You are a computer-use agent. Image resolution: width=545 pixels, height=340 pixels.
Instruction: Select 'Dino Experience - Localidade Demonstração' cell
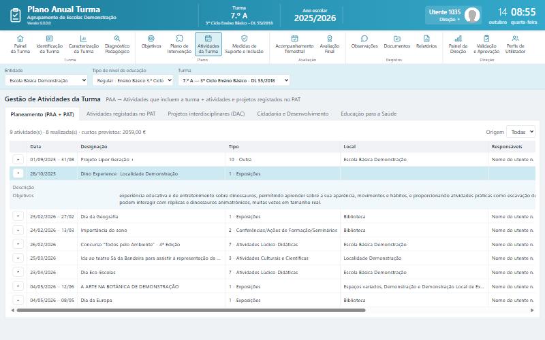coord(151,173)
